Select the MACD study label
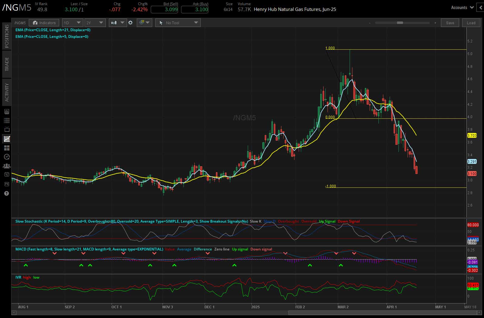 coord(89,249)
